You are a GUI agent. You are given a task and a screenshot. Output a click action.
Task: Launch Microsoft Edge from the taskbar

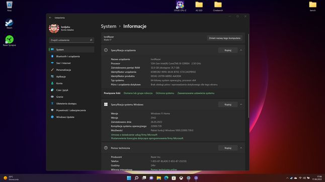[x=166, y=178]
